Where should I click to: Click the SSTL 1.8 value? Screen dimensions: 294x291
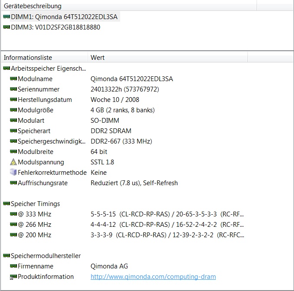coord(102,162)
